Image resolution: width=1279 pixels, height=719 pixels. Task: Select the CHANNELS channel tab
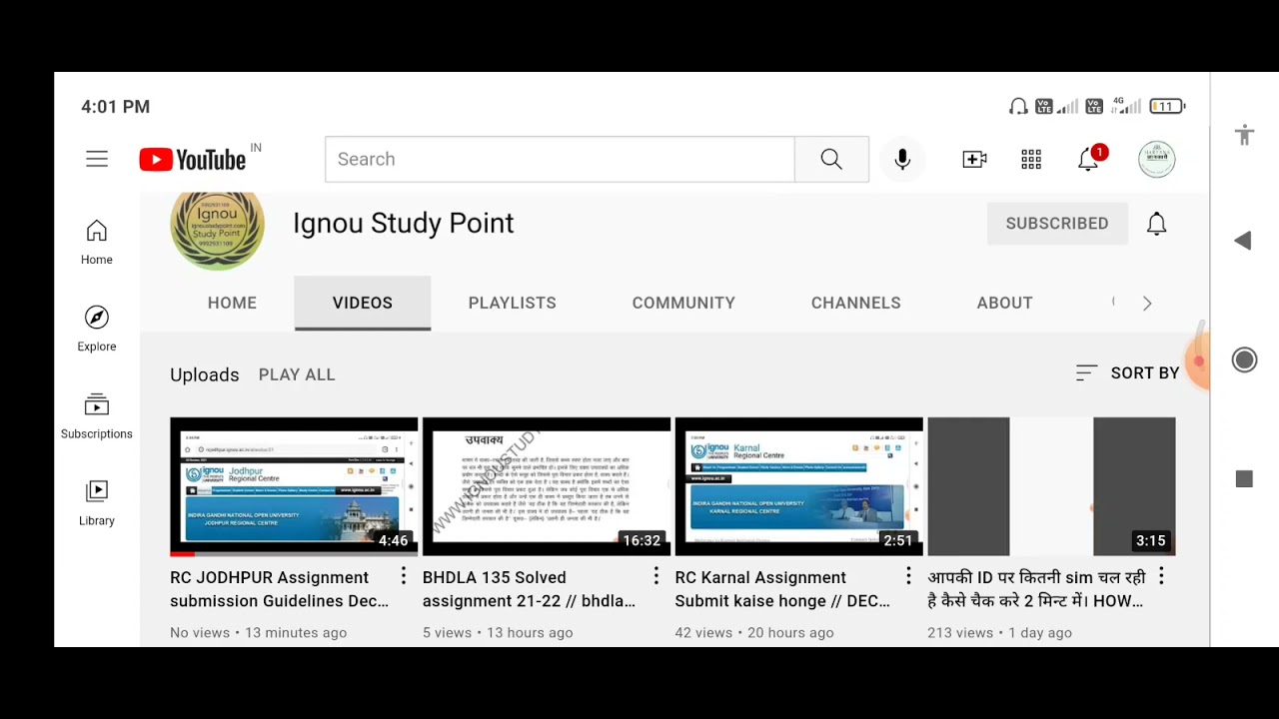coord(856,303)
